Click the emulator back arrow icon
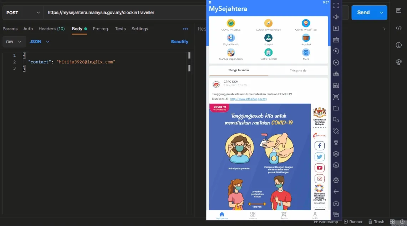407x226 pixels. pos(336,191)
